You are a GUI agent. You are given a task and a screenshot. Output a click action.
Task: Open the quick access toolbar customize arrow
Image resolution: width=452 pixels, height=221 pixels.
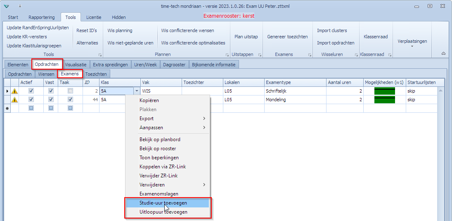tap(20, 6)
